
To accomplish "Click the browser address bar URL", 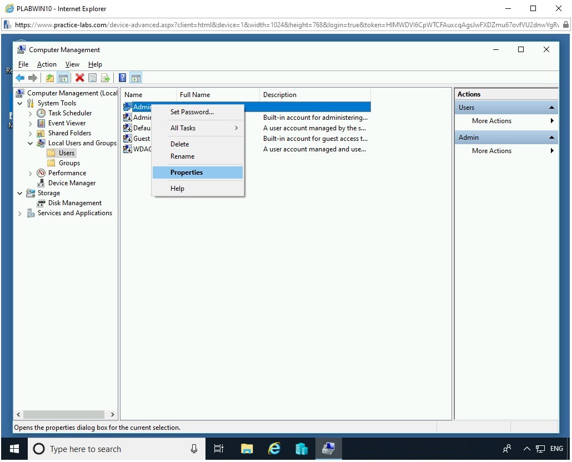I will (287, 25).
